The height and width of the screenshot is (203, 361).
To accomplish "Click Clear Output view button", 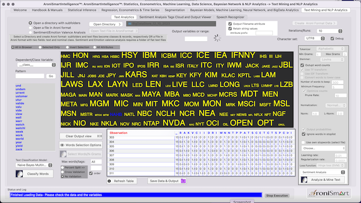I will (x=81, y=136).
